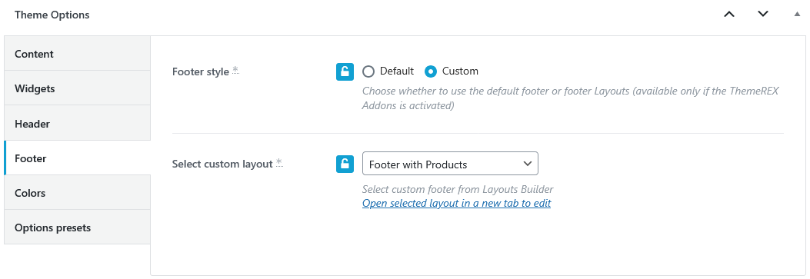The width and height of the screenshot is (810, 279).
Task: Click the Theme Options panel title
Action: [52, 15]
